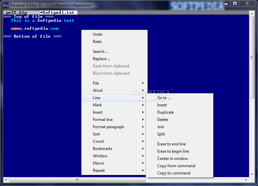Choose Insert in the Line submenu
258x186 pixels.
(179, 105)
